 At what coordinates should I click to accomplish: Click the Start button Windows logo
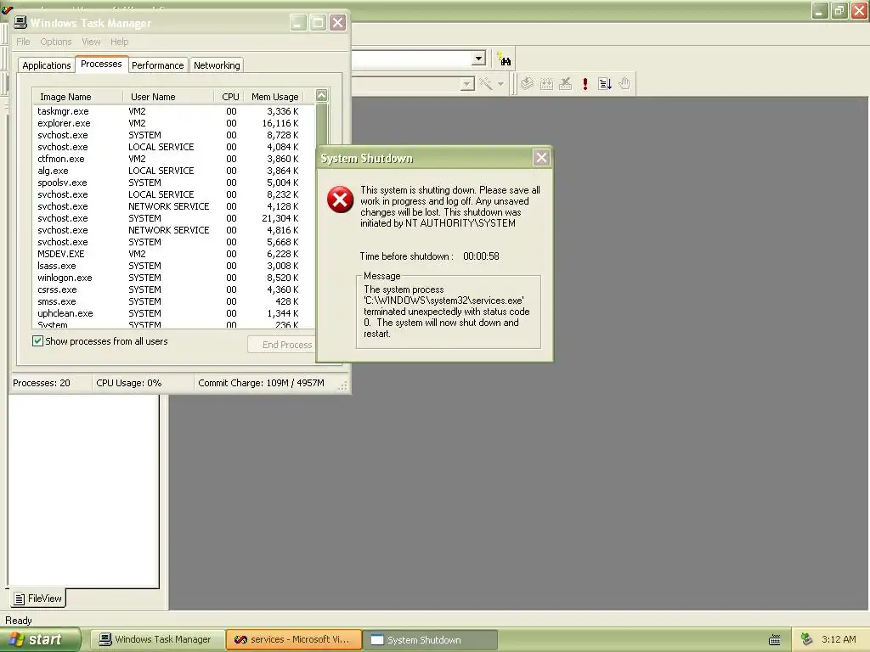[16, 639]
